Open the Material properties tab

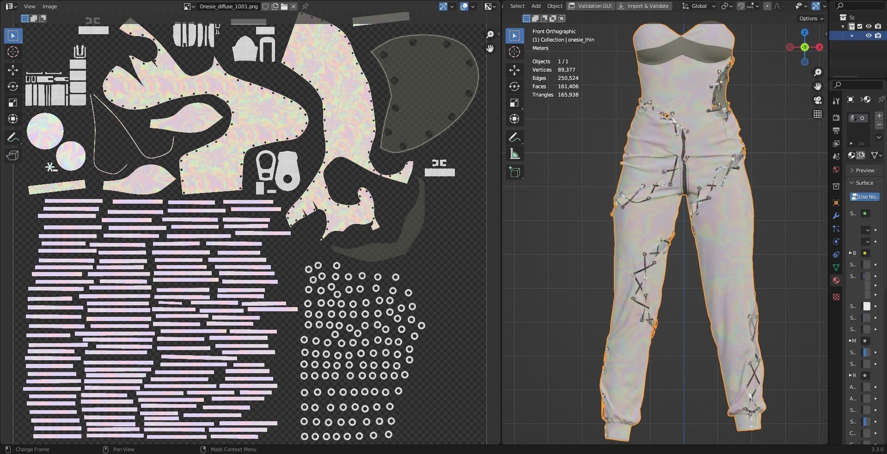pyautogui.click(x=836, y=280)
